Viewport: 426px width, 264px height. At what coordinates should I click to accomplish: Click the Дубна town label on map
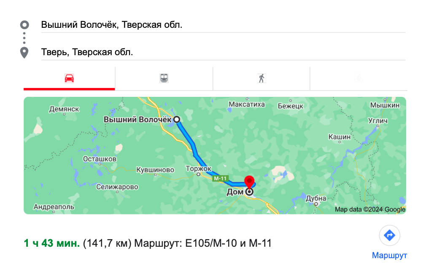[x=316, y=198]
